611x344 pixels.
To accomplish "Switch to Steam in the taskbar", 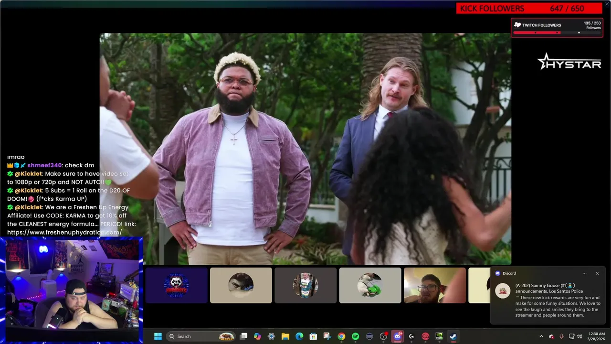I will (453, 336).
